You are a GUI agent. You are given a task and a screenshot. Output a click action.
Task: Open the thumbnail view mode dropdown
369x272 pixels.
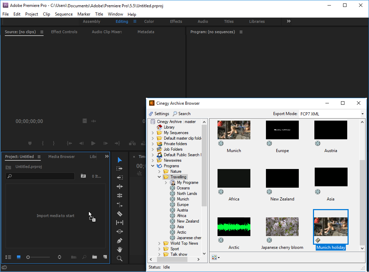point(215,258)
